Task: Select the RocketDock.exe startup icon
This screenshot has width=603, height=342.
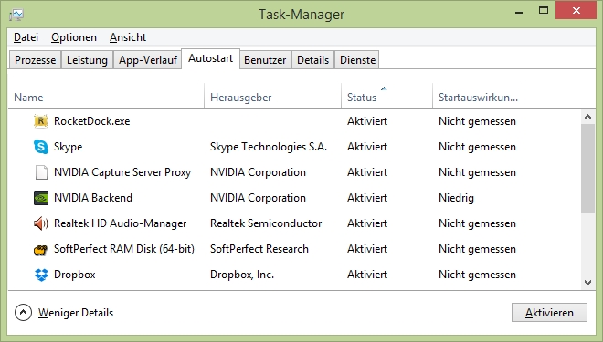Action: (41, 121)
